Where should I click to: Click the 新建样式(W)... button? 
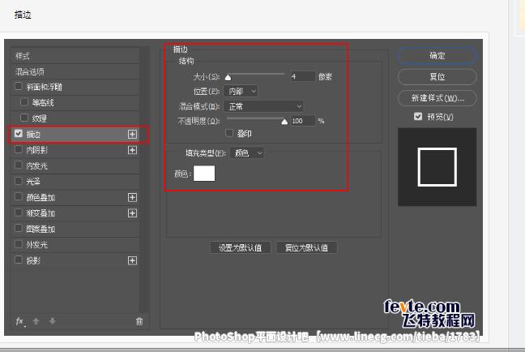click(x=437, y=98)
